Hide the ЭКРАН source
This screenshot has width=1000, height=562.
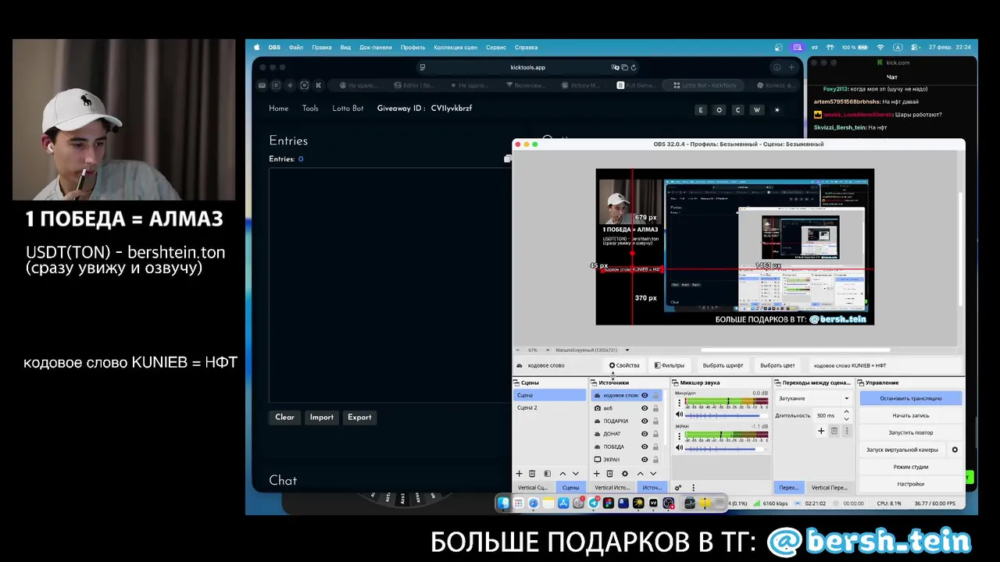click(x=645, y=460)
